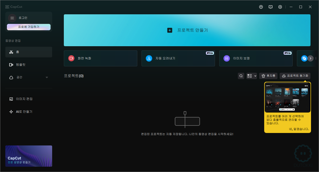Image resolution: width=319 pixels, height=172 pixels.
Task: Open the grid view layout dropdown
Action: click(x=252, y=76)
